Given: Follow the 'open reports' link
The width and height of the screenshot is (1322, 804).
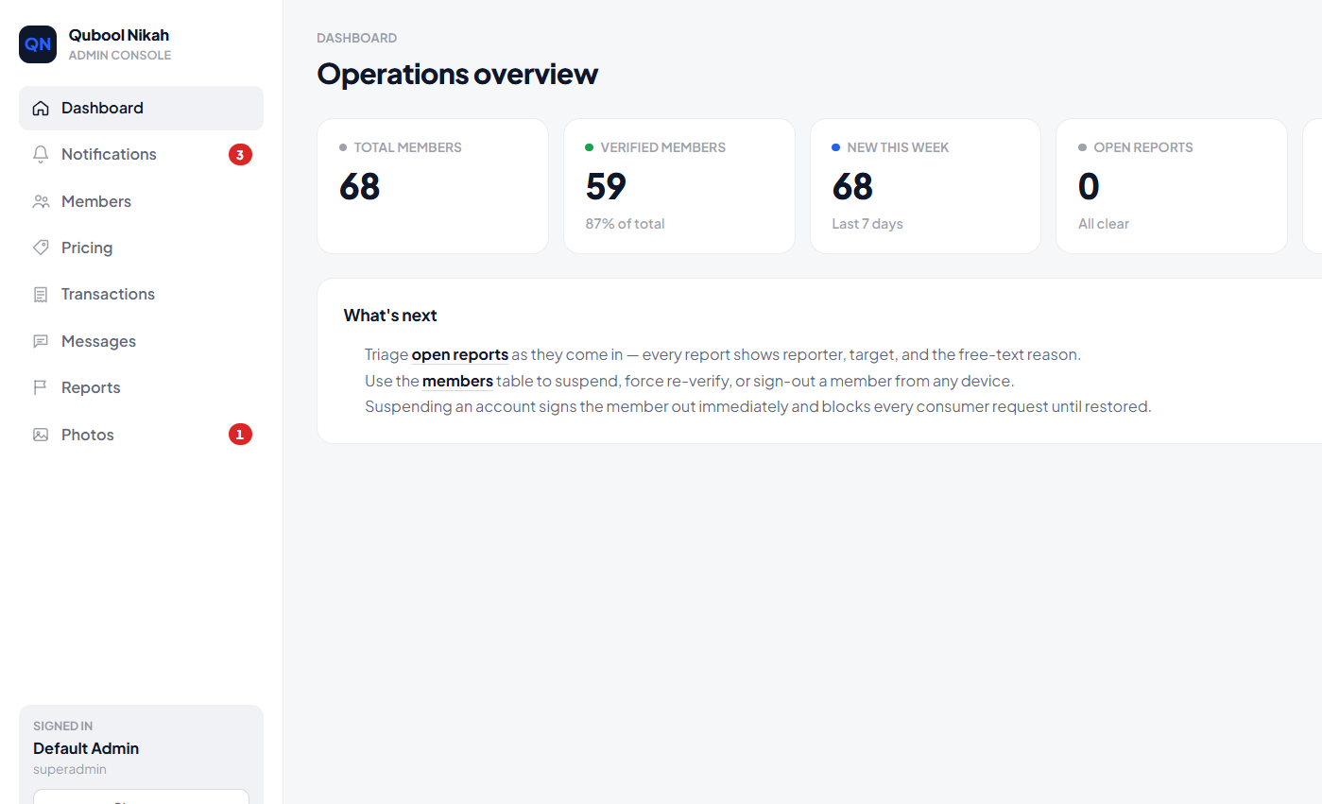Looking at the screenshot, I should (x=460, y=355).
